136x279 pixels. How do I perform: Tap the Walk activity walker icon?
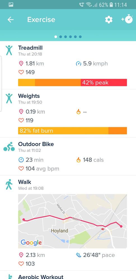click(9, 185)
